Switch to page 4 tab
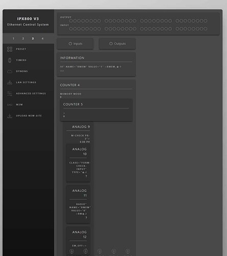 42,38
